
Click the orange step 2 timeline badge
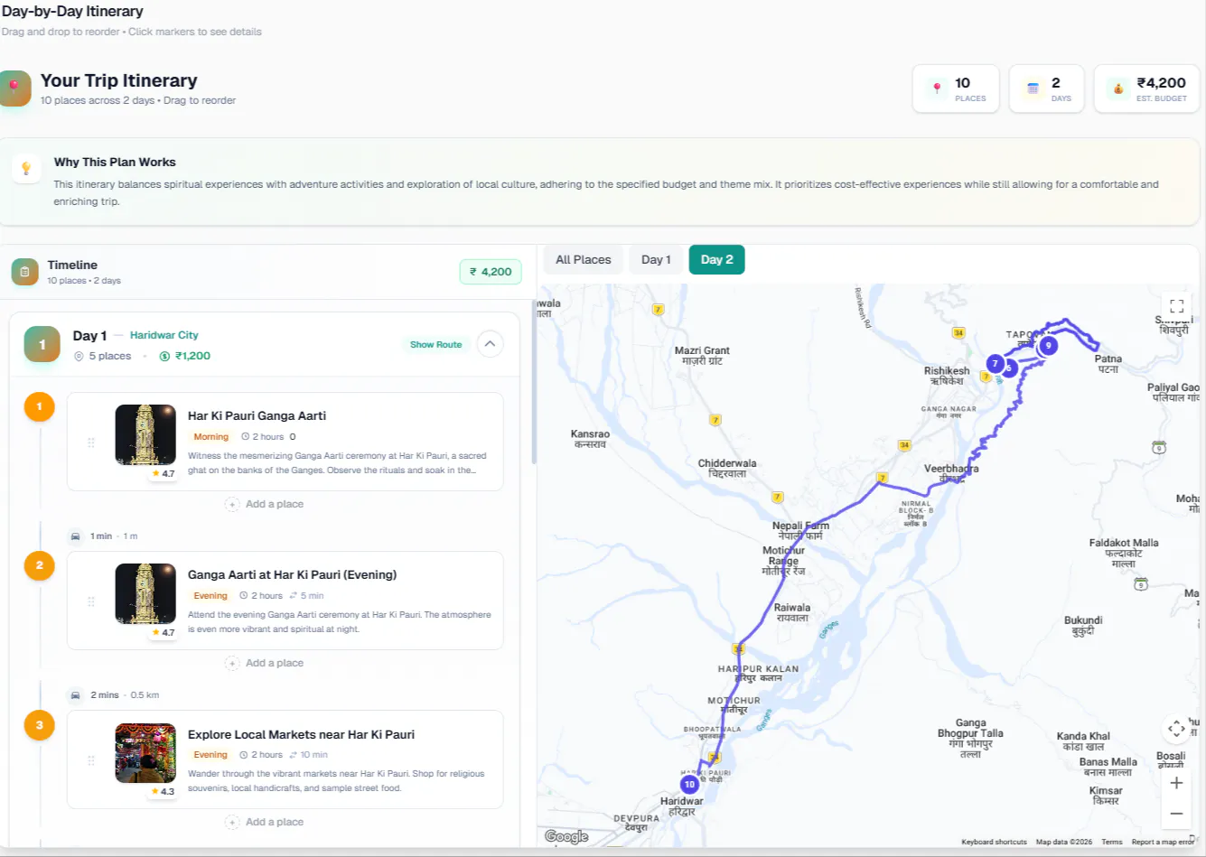[x=39, y=565]
